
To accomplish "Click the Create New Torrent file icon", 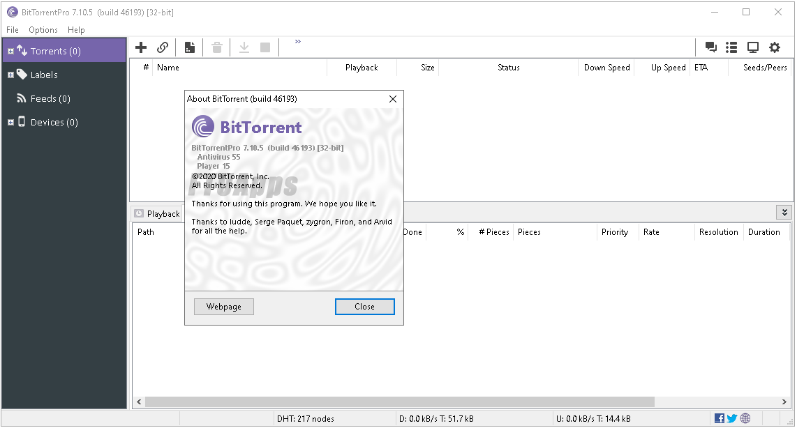I will click(190, 47).
